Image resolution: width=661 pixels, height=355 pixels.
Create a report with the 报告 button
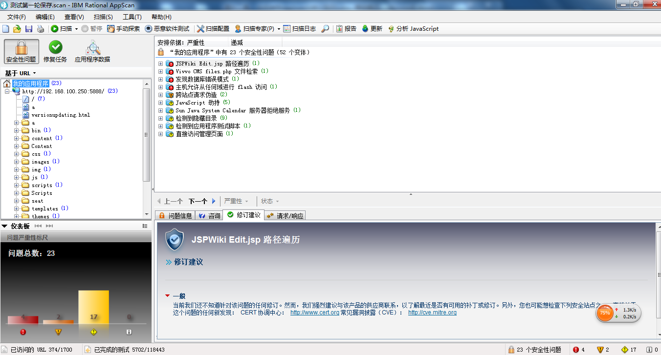tap(347, 29)
